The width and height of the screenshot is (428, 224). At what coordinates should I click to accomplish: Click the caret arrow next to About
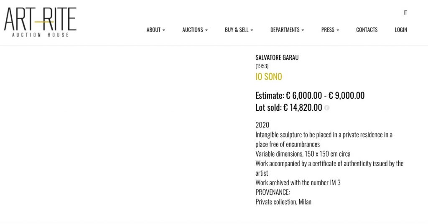164,30
